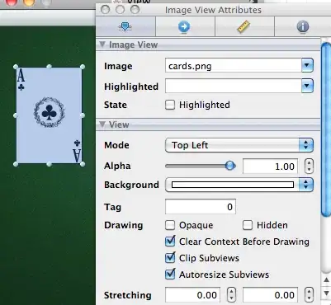Click the Alpha value field 1.00

[270, 167]
